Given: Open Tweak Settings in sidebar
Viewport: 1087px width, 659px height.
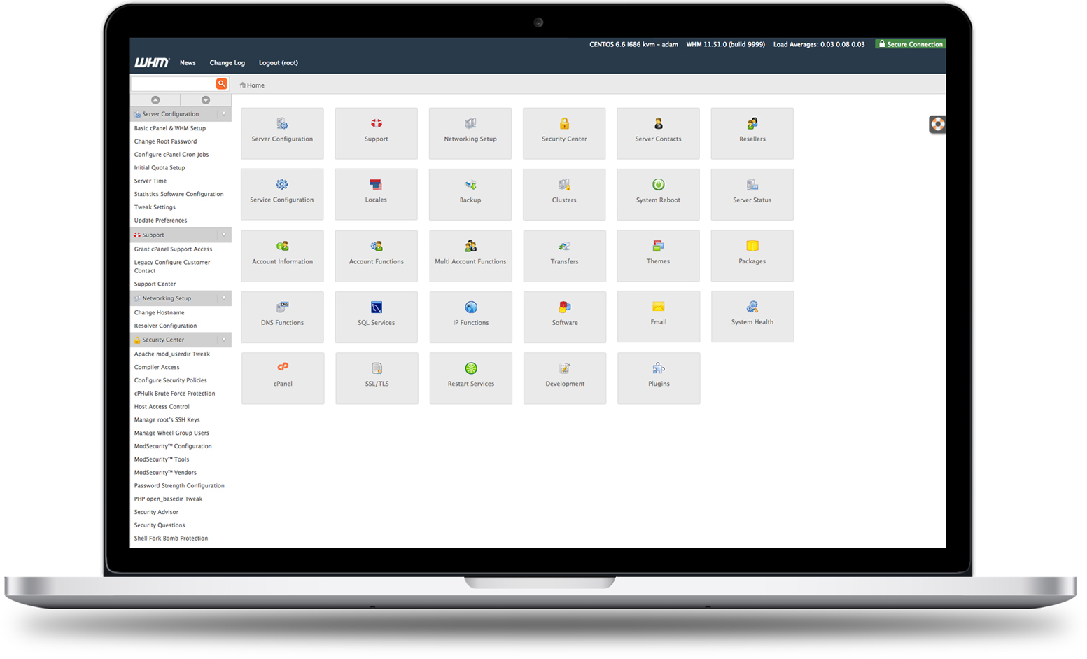Looking at the screenshot, I should 155,207.
